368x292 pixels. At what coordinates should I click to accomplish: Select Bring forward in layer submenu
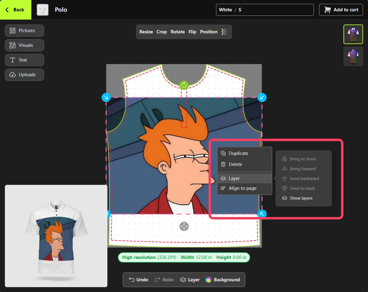tap(304, 169)
